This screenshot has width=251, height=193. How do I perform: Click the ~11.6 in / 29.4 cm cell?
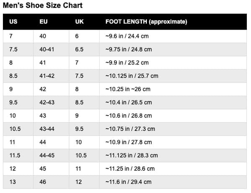pos(128,182)
